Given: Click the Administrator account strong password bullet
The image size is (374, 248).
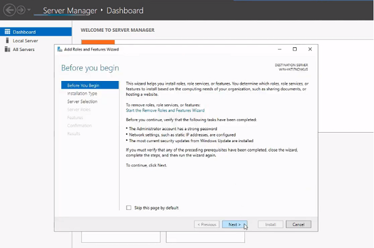Looking at the screenshot, I should coord(173,129).
